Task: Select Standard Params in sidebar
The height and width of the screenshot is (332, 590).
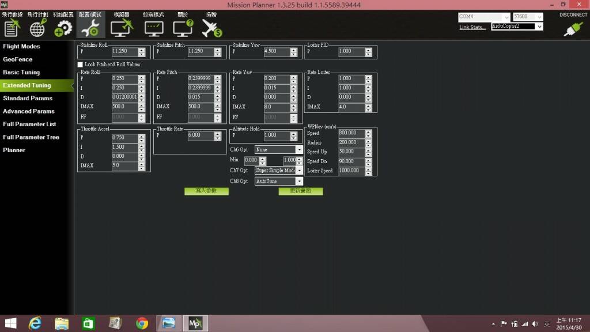Action: pyautogui.click(x=28, y=98)
